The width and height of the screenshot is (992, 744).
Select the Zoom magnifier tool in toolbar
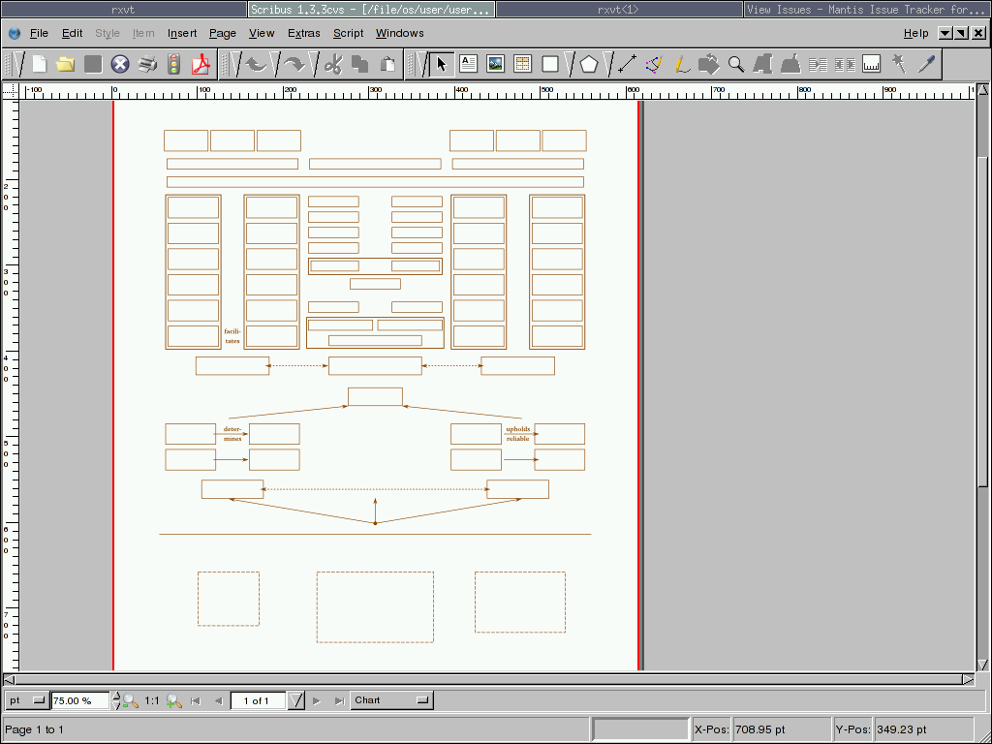point(736,65)
